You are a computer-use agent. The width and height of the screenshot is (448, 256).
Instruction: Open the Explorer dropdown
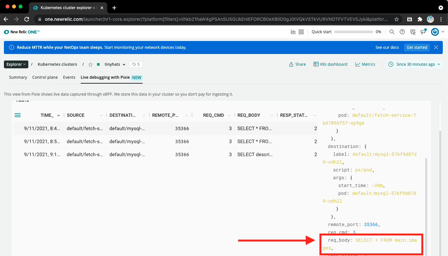pyautogui.click(x=16, y=64)
